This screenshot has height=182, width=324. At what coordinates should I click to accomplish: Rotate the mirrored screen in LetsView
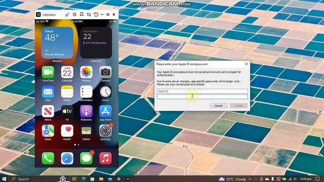(96, 15)
